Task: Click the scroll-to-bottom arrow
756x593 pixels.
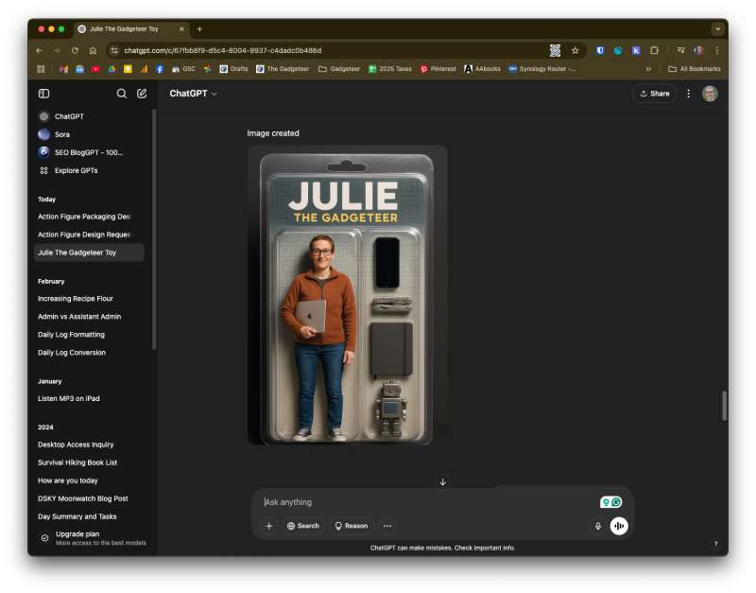Action: pyautogui.click(x=442, y=482)
